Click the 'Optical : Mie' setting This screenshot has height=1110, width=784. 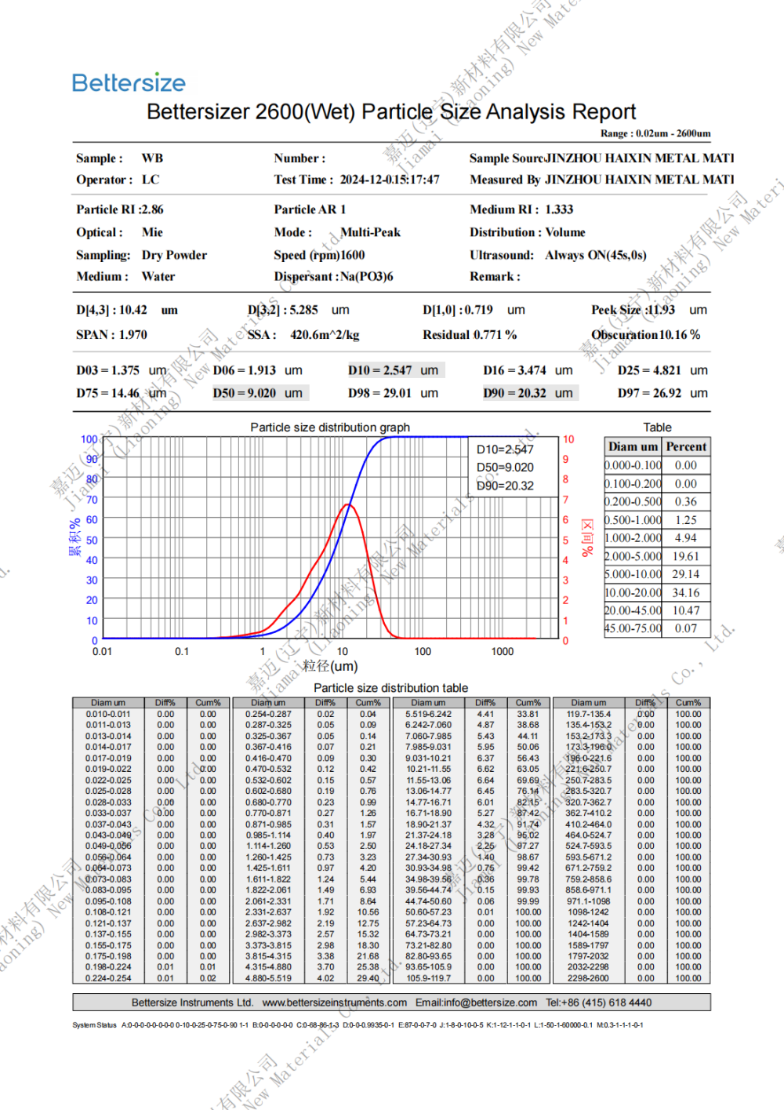[119, 232]
